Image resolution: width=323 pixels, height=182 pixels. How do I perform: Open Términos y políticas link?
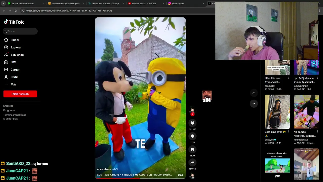click(15, 115)
